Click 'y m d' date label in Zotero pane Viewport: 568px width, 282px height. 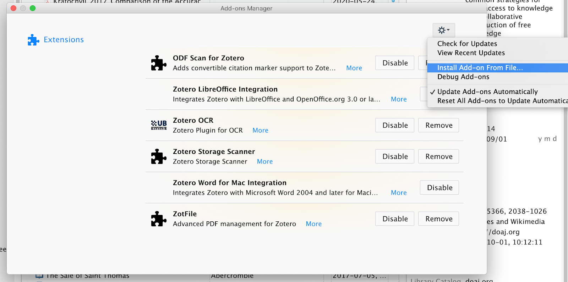[547, 139]
